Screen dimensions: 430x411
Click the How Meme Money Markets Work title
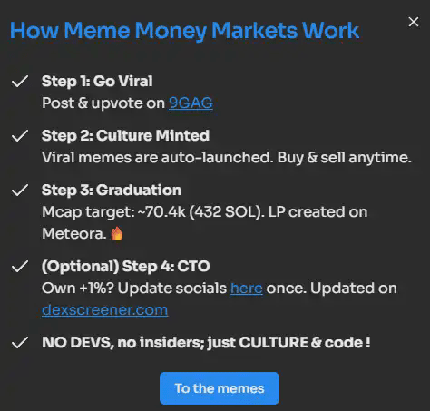pos(184,31)
